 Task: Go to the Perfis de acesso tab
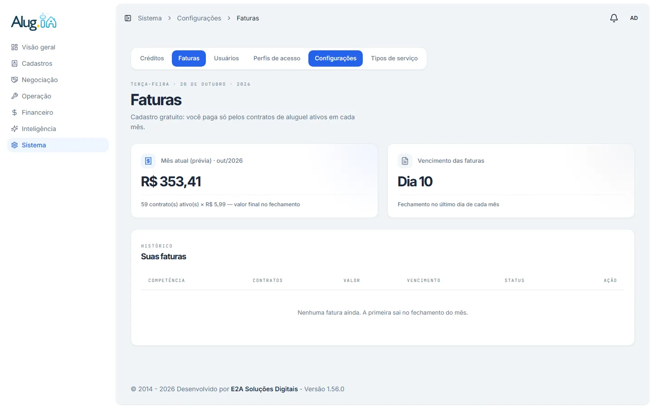pos(277,58)
